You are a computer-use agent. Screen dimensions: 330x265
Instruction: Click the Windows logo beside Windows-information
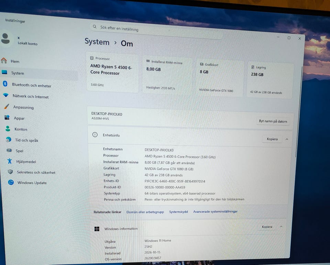click(97, 229)
